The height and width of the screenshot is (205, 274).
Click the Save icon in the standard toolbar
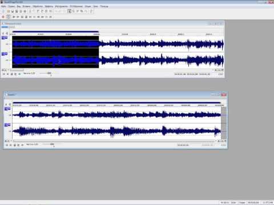click(x=13, y=11)
